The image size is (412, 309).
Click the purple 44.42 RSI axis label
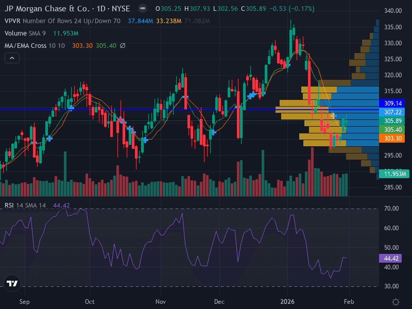pos(390,259)
